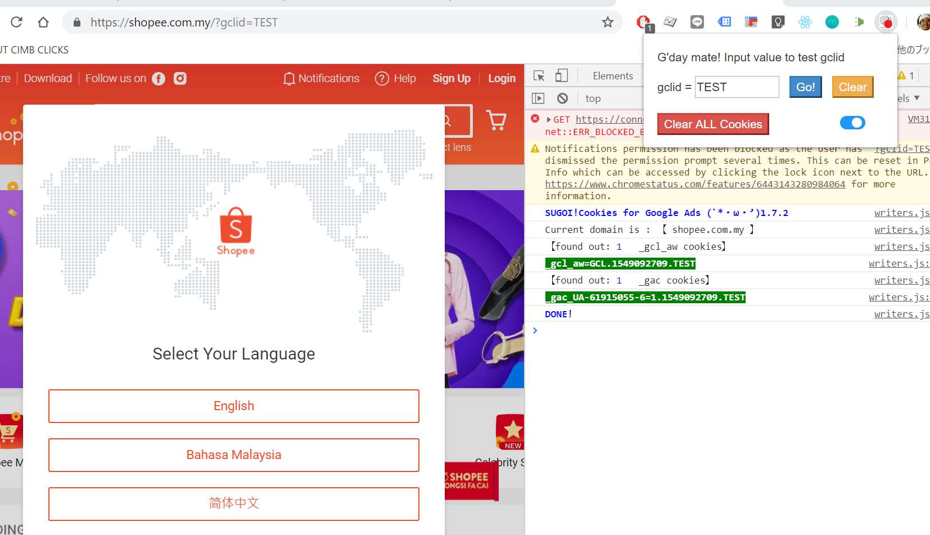The width and height of the screenshot is (930, 535).
Task: Bookmark this page with the star icon
Action: [x=608, y=22]
